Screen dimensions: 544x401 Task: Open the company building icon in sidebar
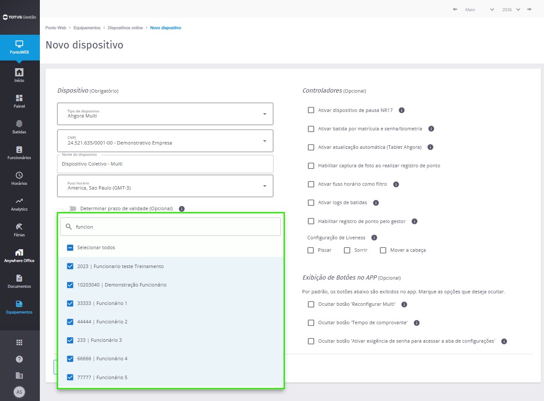(x=19, y=375)
